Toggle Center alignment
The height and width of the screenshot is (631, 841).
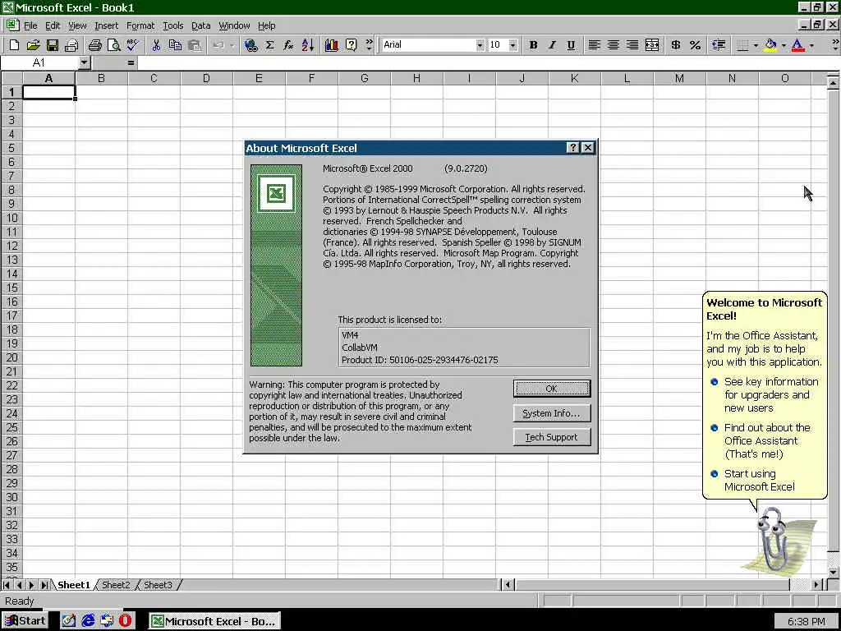click(x=613, y=45)
